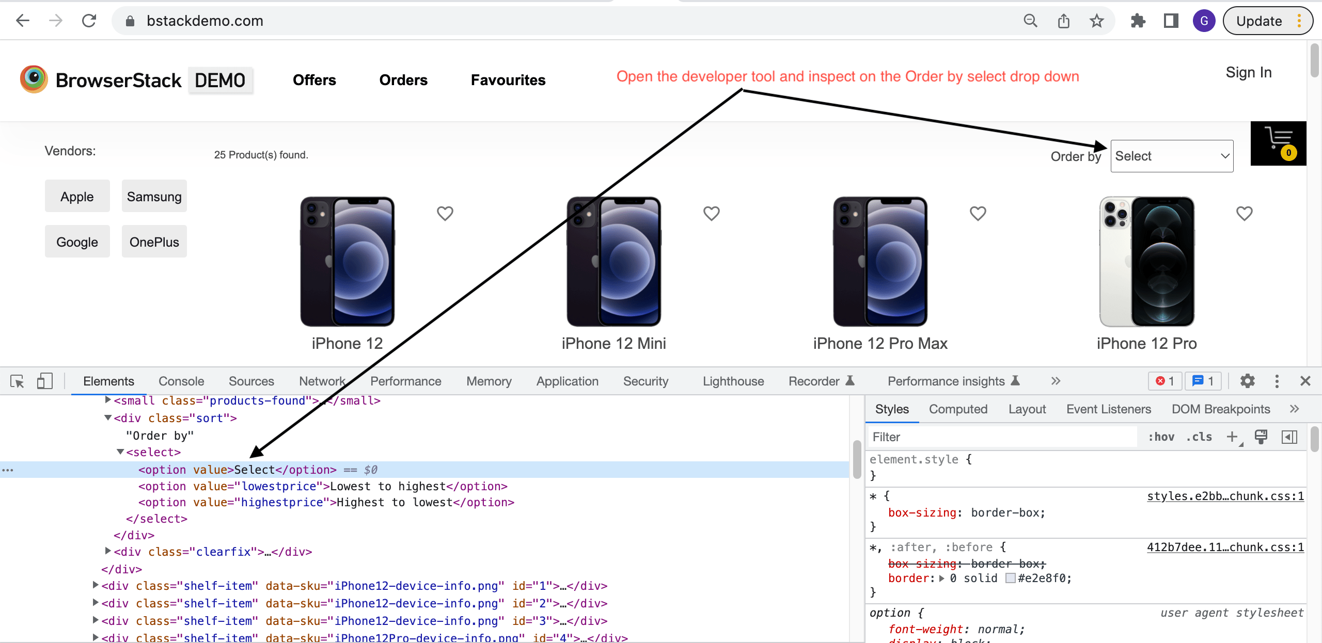The width and height of the screenshot is (1322, 643).
Task: Toggle the device toolbar icon
Action: coord(44,381)
